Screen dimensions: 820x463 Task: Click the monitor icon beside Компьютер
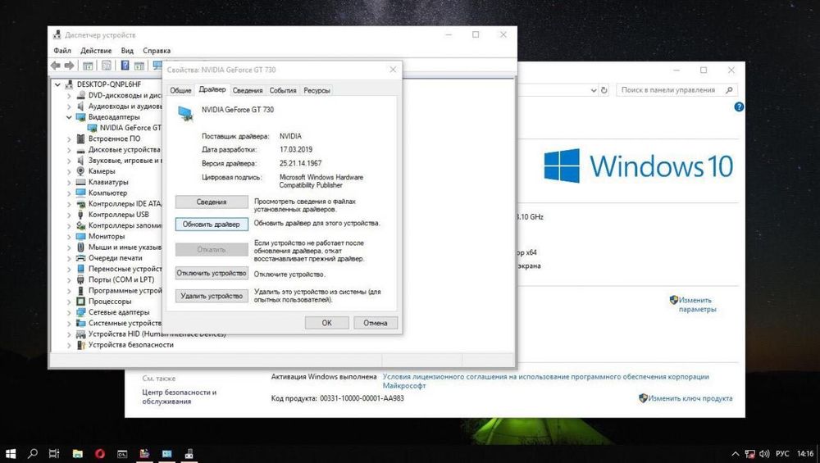(80, 193)
